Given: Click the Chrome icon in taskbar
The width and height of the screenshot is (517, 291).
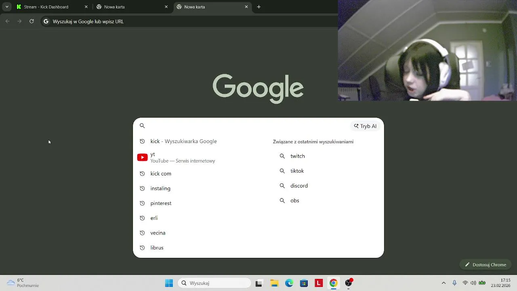Looking at the screenshot, I should coord(334,283).
